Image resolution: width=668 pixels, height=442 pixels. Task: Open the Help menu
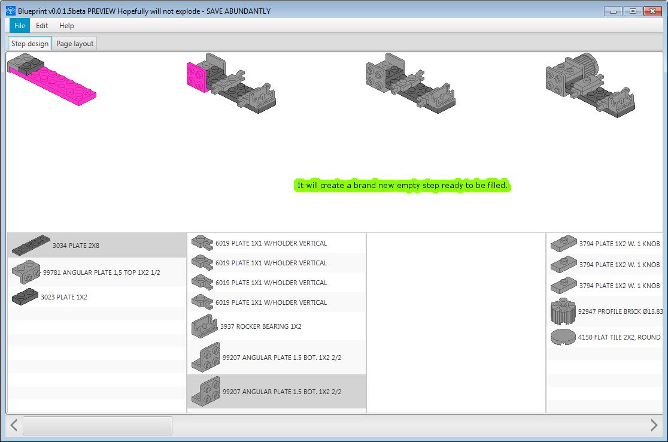coord(66,26)
